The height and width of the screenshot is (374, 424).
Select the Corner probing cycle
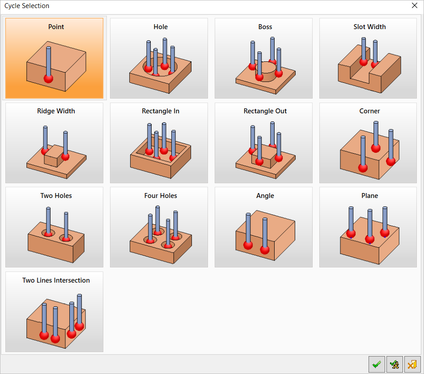click(x=368, y=143)
